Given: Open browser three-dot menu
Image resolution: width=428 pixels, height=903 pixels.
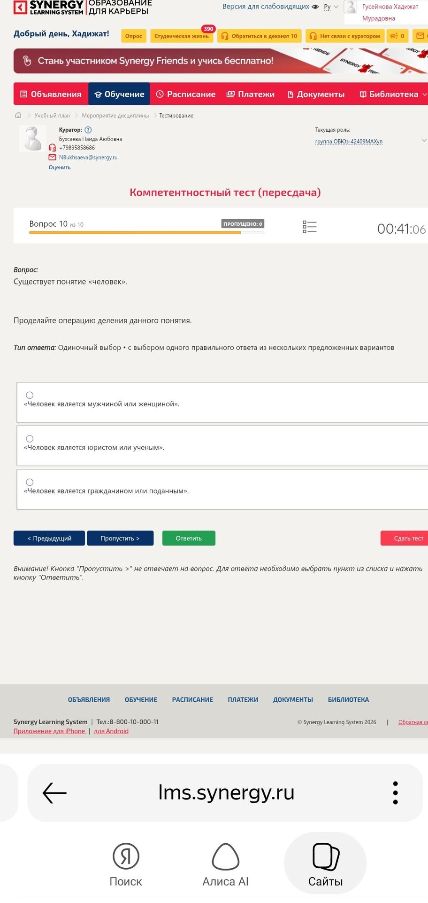Looking at the screenshot, I should (395, 792).
